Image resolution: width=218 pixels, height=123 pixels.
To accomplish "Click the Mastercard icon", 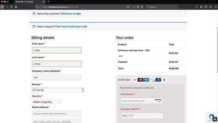I will [x=140, y=80].
